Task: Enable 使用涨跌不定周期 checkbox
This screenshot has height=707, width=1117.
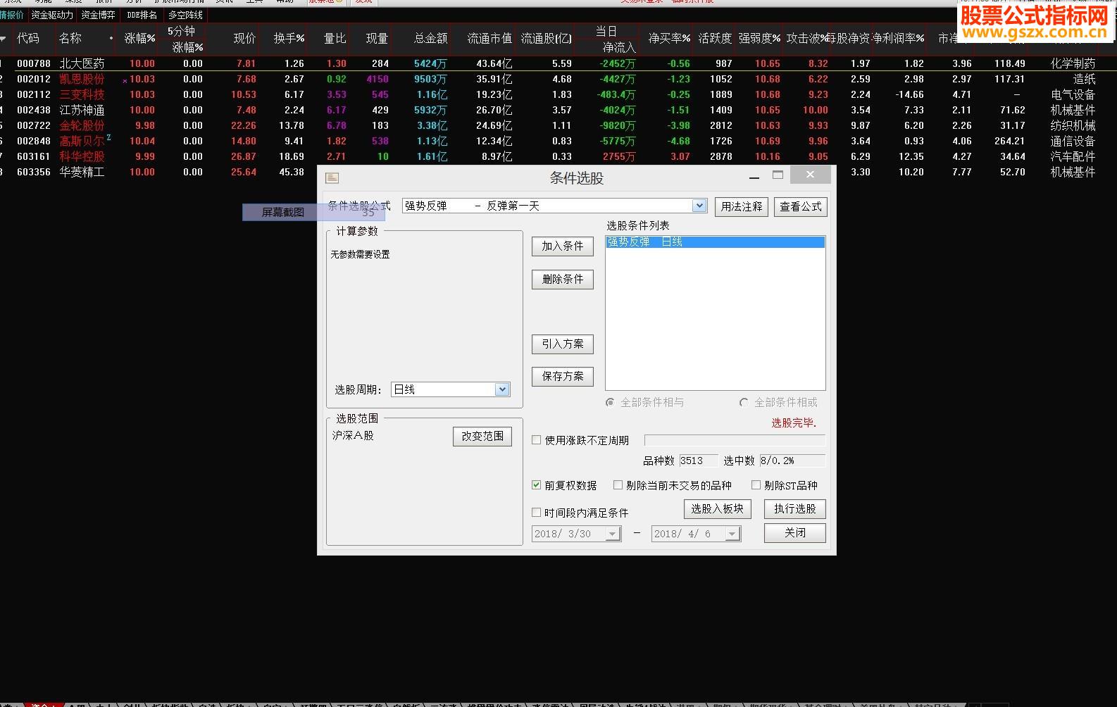Action: coord(537,440)
